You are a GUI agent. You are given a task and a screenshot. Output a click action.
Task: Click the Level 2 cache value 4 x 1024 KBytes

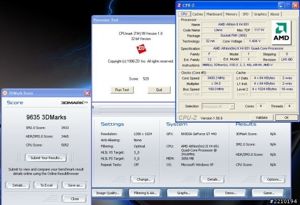[x=264, y=89]
